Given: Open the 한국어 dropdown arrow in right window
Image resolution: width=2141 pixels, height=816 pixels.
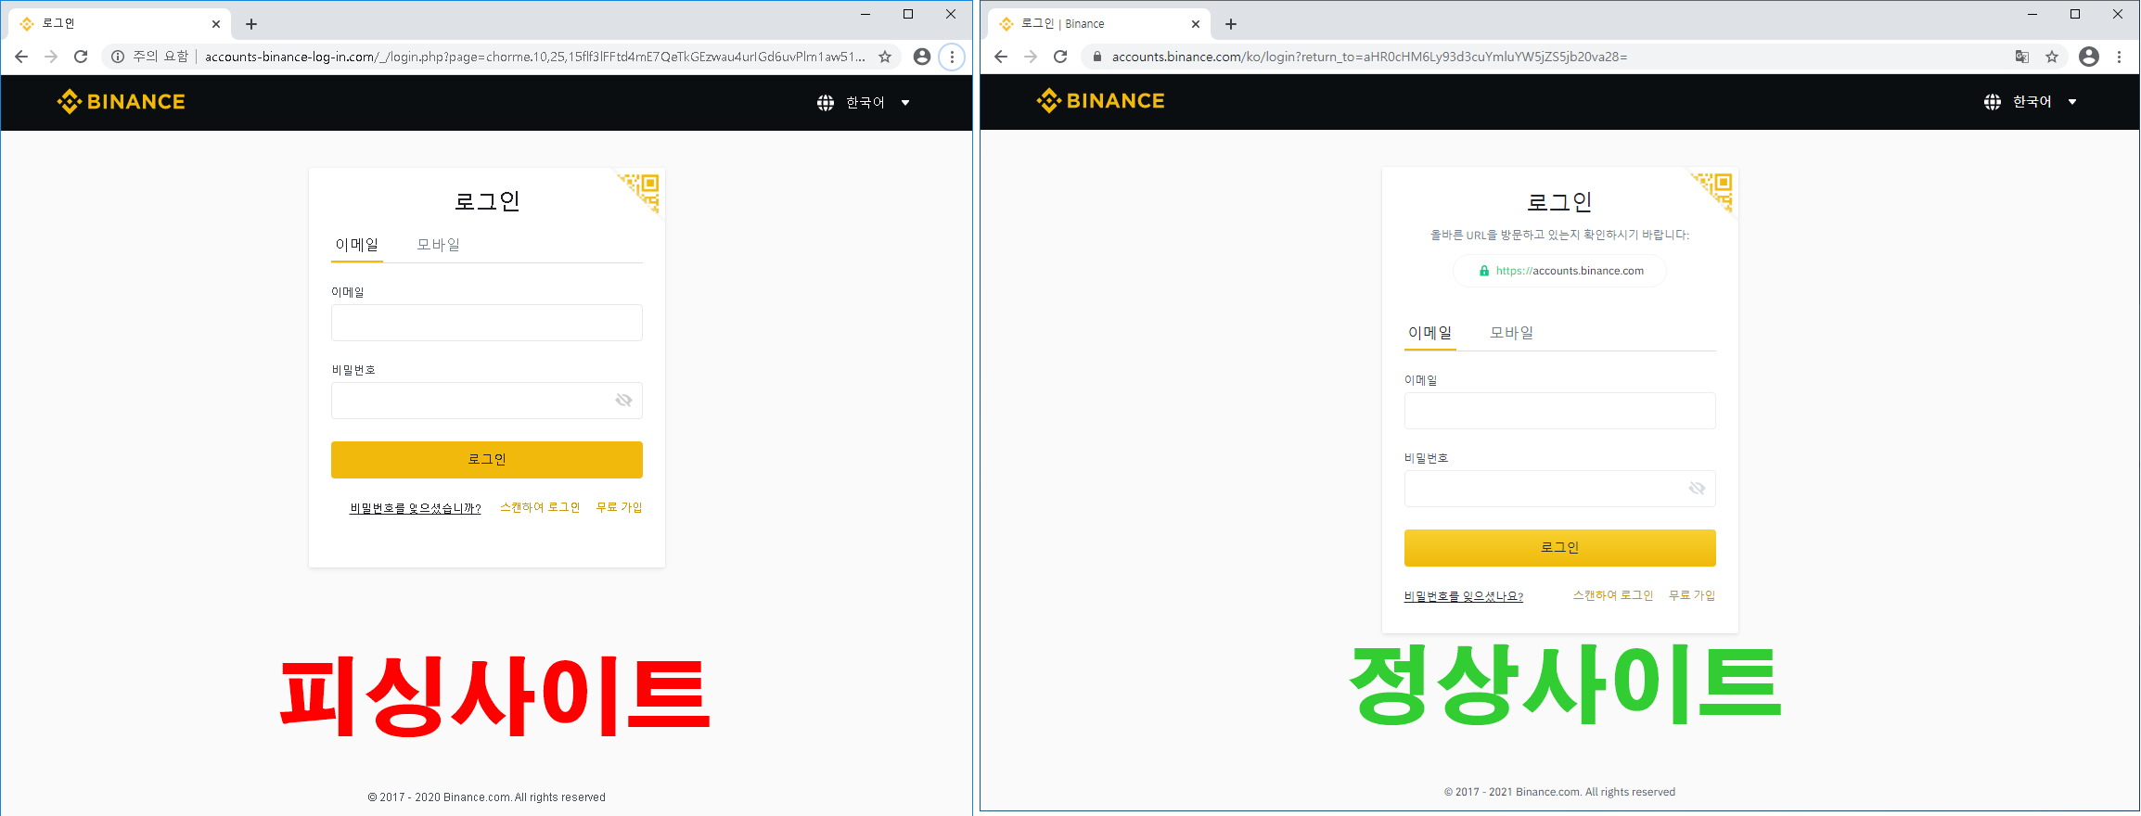Looking at the screenshot, I should tap(2072, 102).
